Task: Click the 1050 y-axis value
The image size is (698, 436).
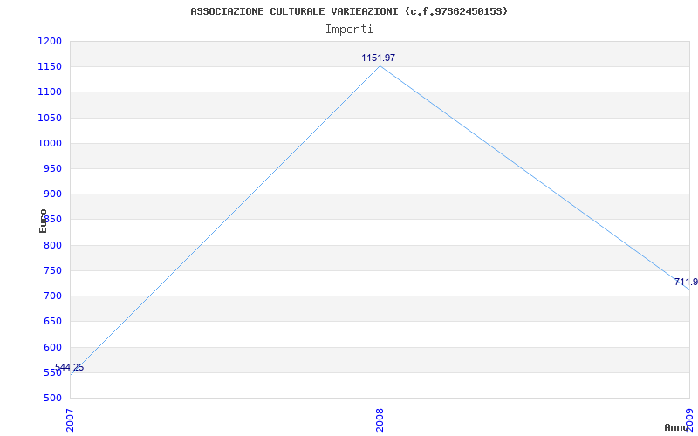Action: point(50,118)
